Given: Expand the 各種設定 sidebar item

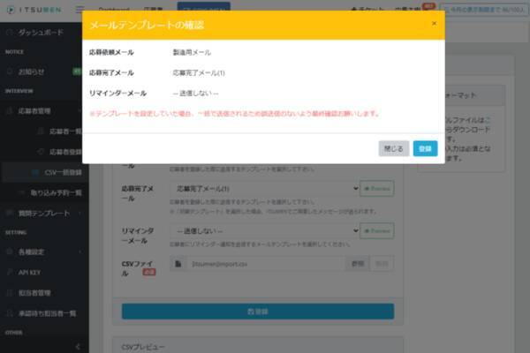Looking at the screenshot, I should [44, 252].
